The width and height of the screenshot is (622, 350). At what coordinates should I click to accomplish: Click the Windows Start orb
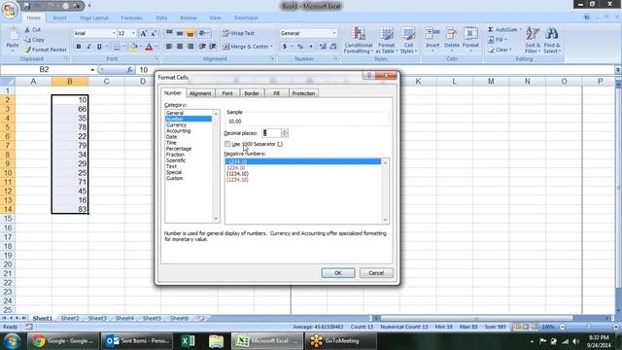(x=12, y=341)
